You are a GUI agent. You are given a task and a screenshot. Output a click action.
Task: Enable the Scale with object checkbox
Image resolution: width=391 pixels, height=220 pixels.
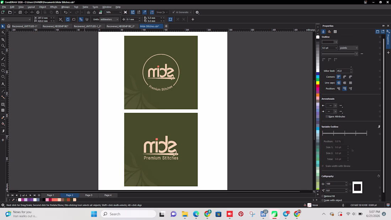(323, 200)
